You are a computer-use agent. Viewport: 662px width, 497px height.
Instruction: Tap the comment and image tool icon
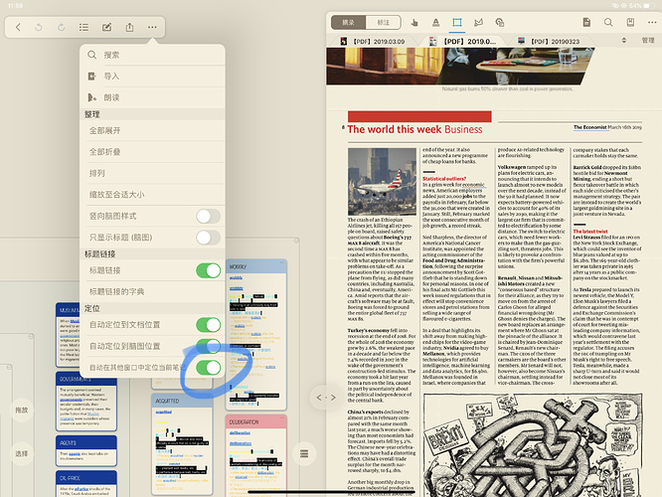click(x=500, y=23)
